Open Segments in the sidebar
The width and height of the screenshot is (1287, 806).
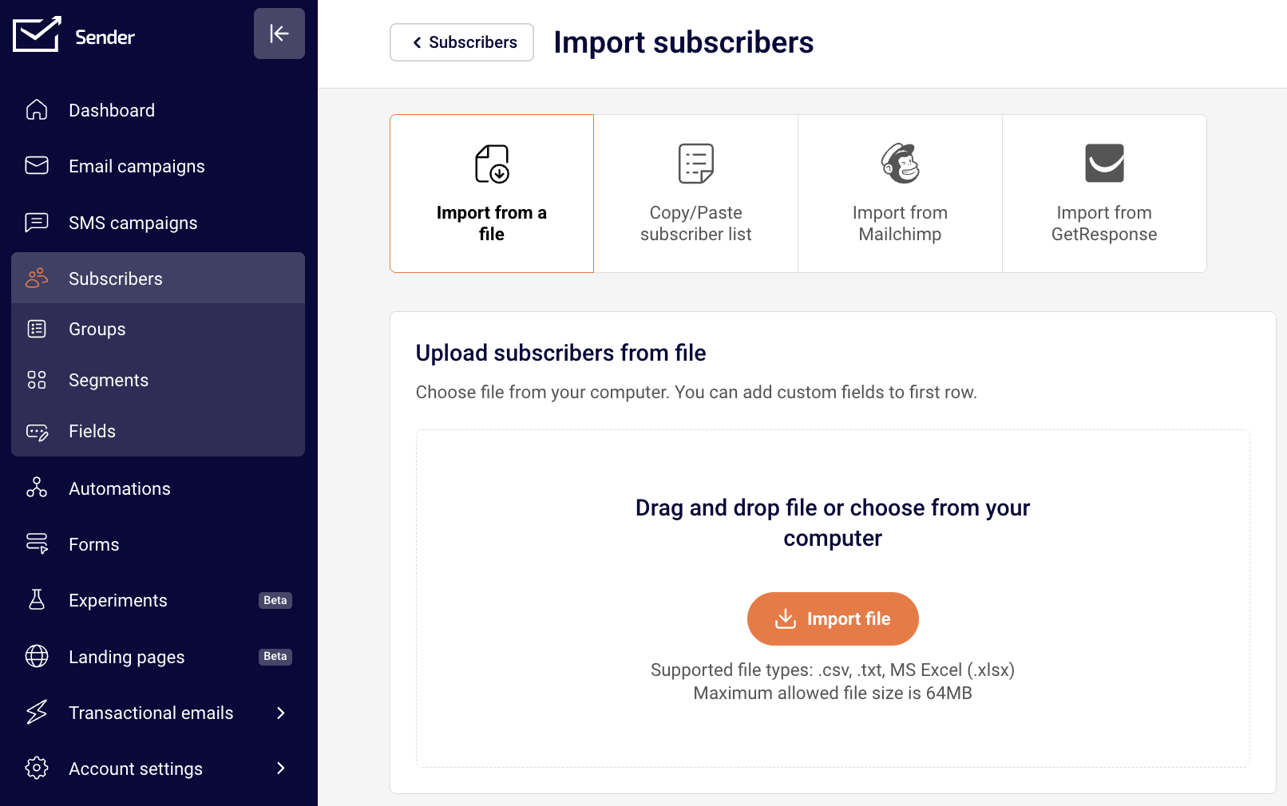coord(109,380)
